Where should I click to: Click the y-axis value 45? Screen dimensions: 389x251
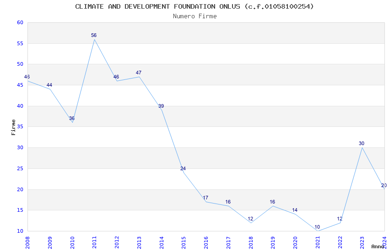20,85
